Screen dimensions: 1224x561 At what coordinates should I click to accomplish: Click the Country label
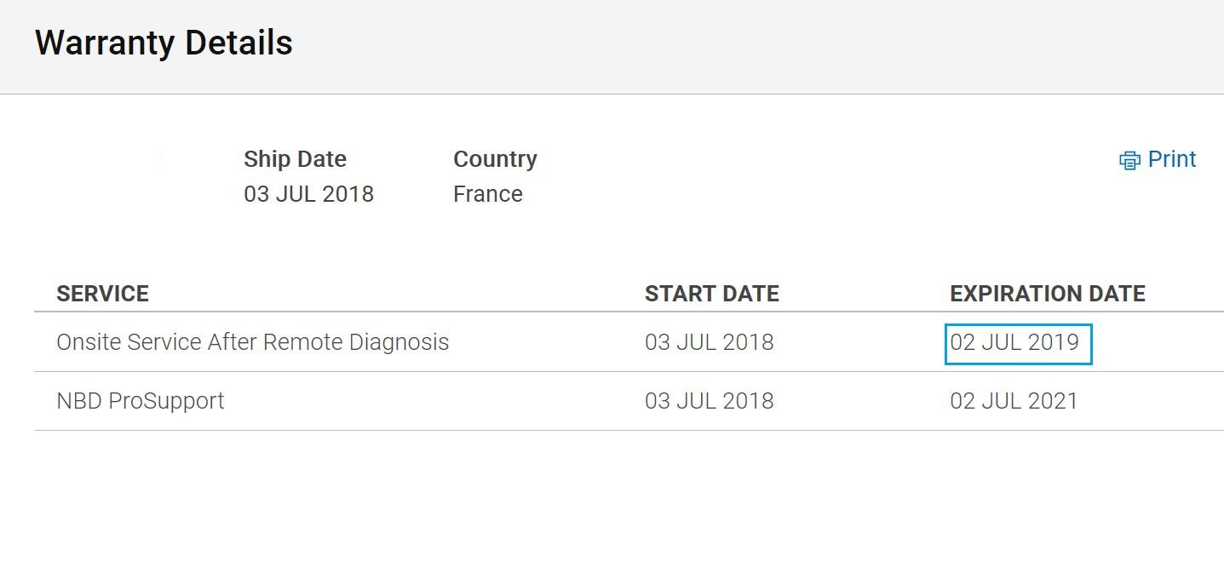(x=495, y=159)
